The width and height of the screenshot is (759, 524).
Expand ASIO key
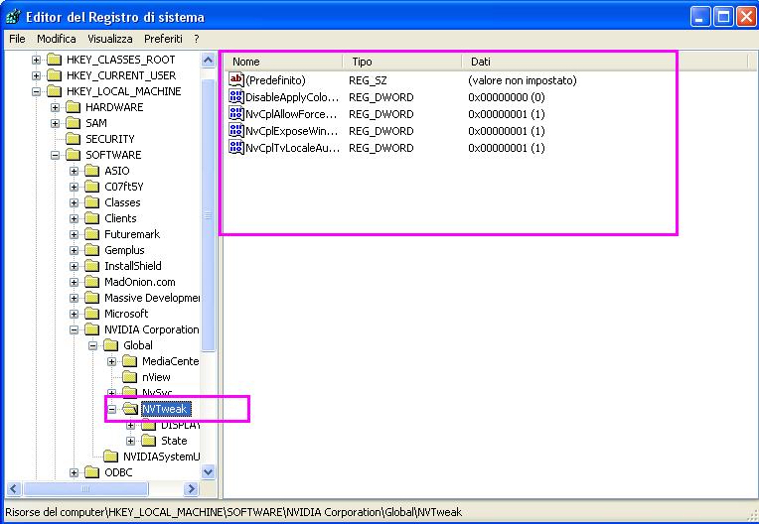[75, 171]
